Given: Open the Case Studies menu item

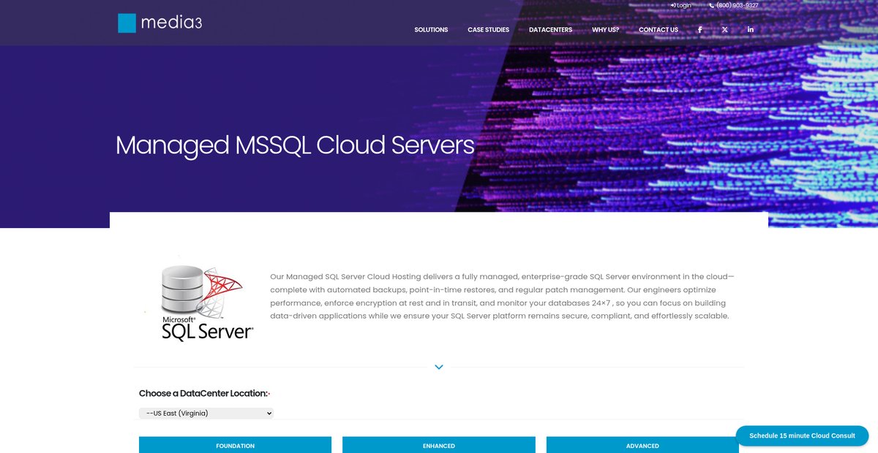Looking at the screenshot, I should (489, 30).
